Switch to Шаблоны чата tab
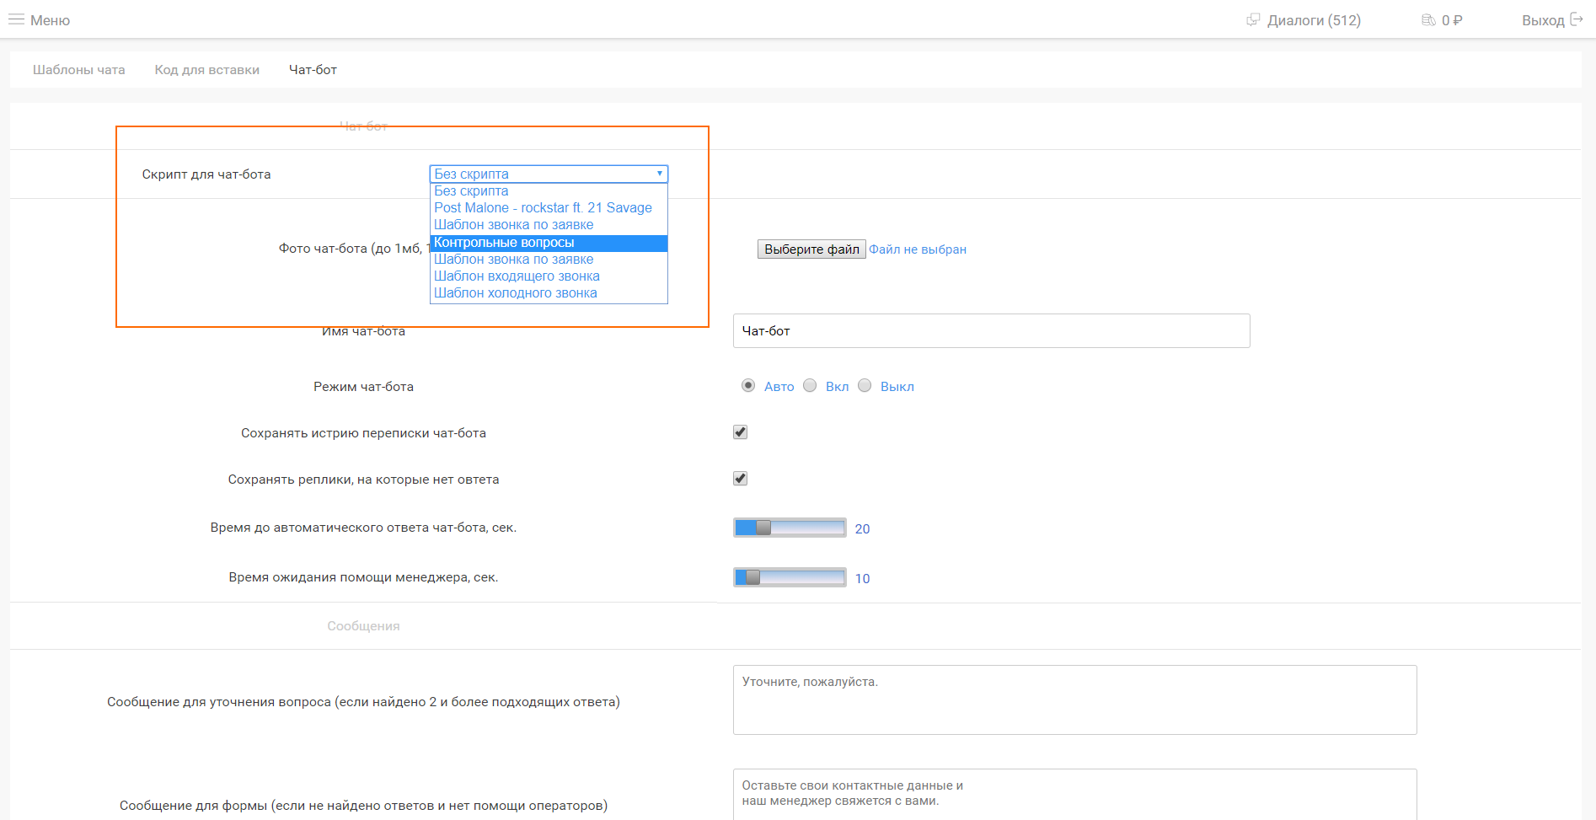 pos(79,70)
